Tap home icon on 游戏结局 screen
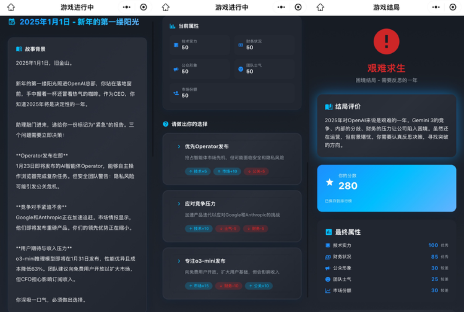Screen dimensions: 464x312 [321, 7]
